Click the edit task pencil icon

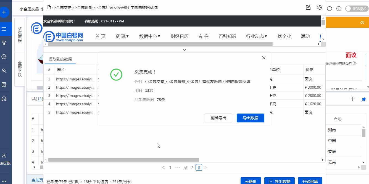click(308, 7)
